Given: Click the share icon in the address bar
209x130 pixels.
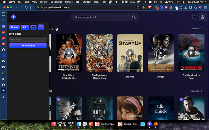Looking at the screenshot, I should (143, 7).
